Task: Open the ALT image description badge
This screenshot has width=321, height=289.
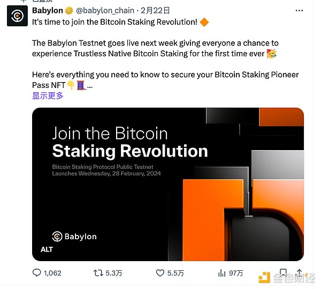Action: click(x=47, y=249)
